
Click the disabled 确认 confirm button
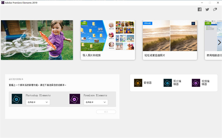106,112
